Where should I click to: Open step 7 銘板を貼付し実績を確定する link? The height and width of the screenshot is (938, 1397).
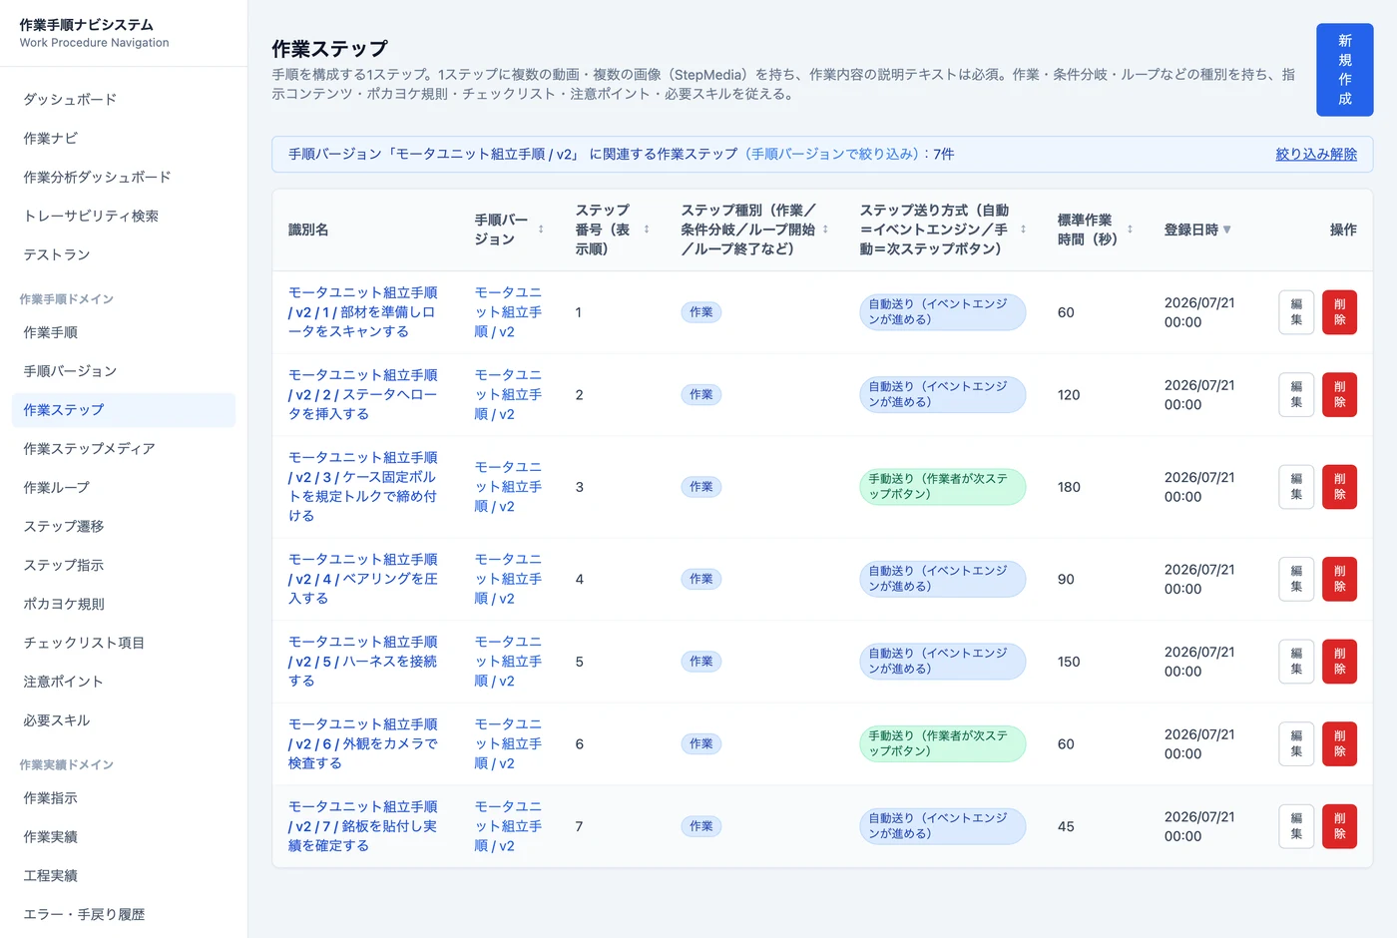tap(363, 826)
